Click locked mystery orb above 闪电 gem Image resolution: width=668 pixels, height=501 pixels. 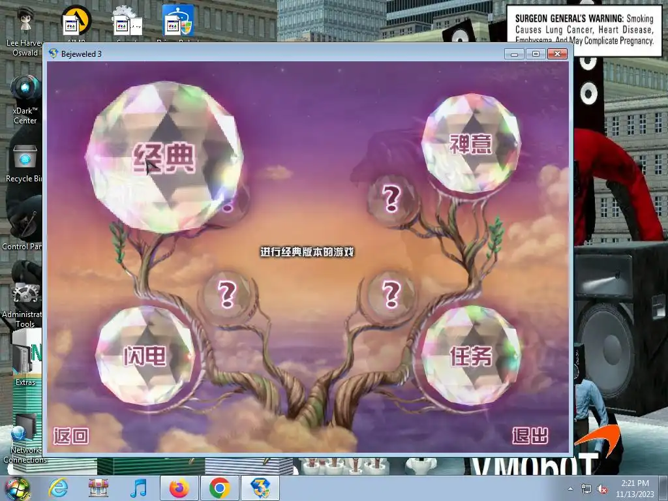point(226,294)
